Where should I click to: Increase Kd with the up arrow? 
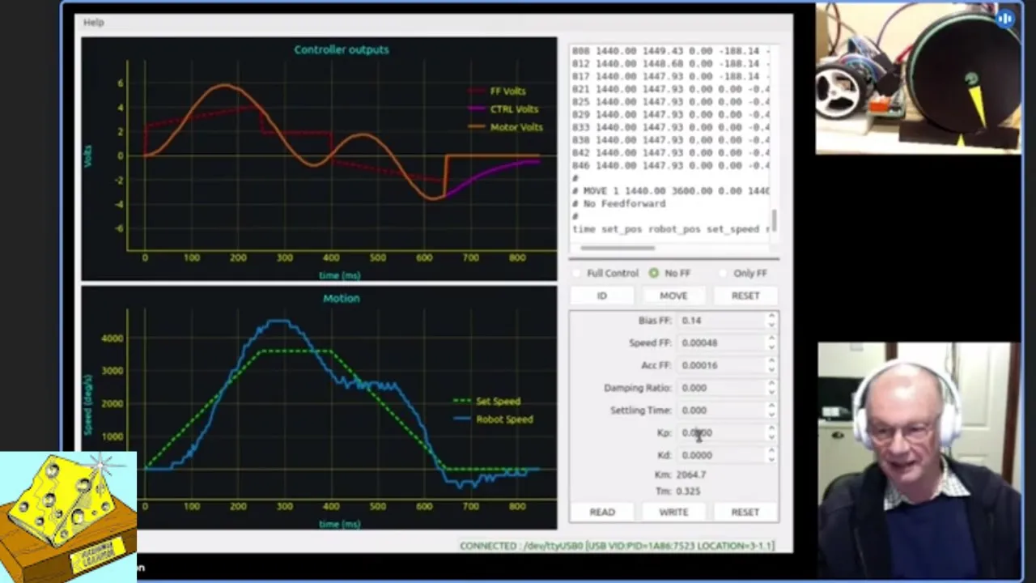coord(771,451)
